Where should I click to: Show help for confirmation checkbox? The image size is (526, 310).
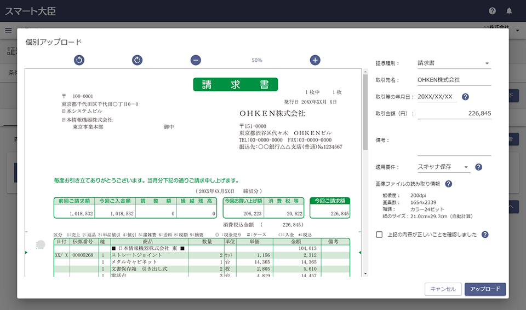pyautogui.click(x=485, y=235)
